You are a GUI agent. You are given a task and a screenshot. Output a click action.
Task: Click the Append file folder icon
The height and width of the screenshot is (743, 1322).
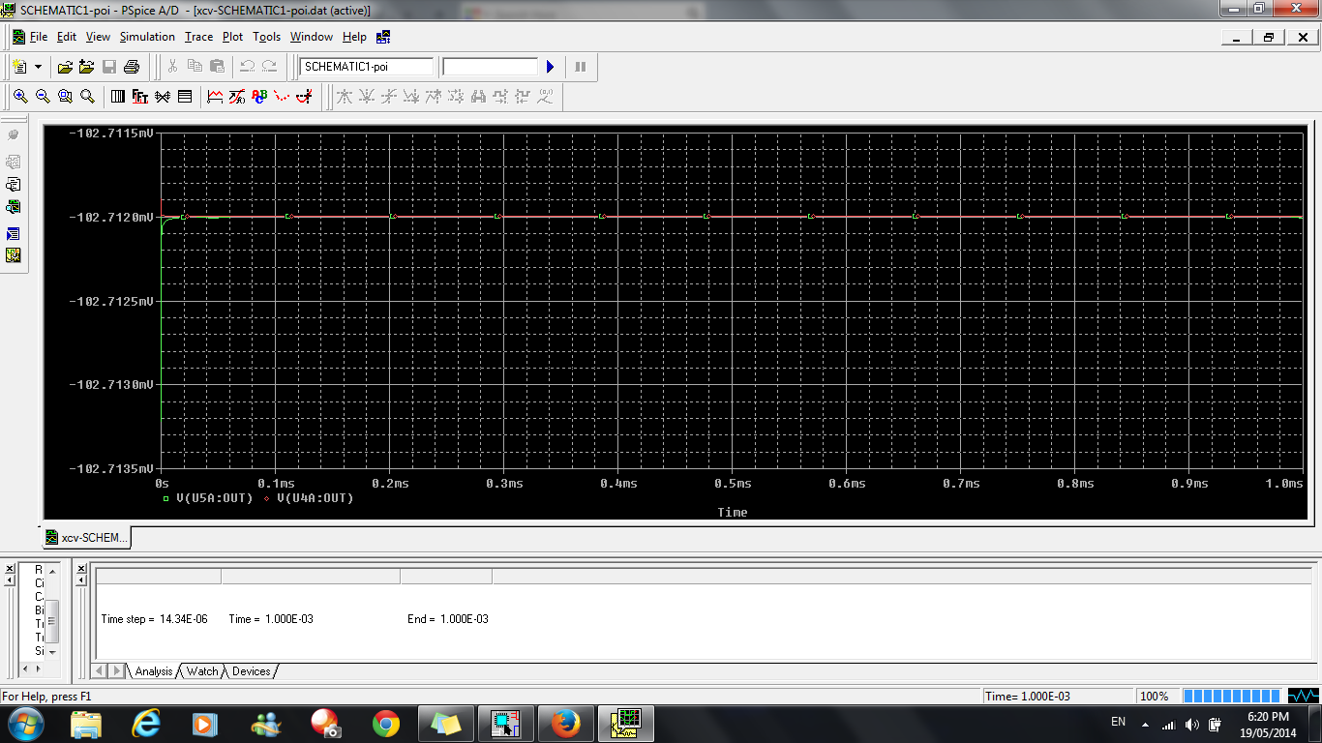(x=87, y=67)
